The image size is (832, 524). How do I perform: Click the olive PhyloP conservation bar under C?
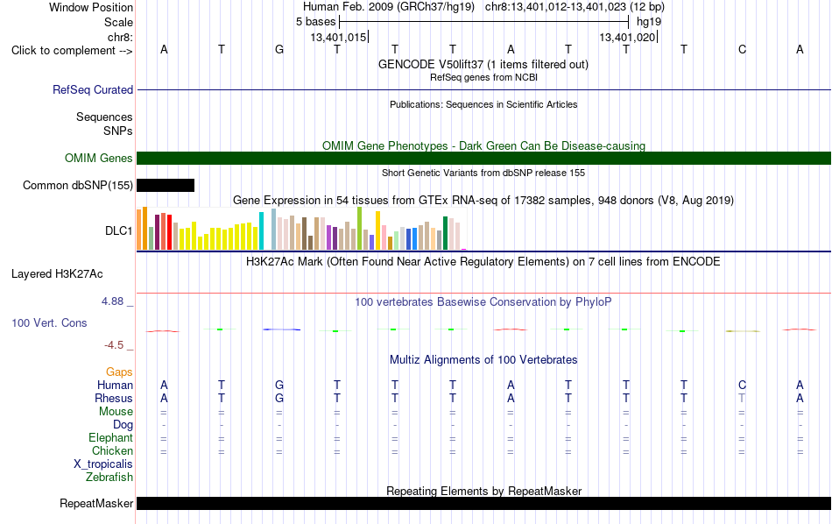(x=743, y=331)
